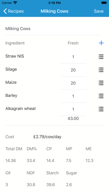
Task: Tap the cost per cow per day value
Action: click(47, 137)
